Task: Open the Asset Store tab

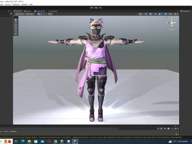Action: pos(40,11)
